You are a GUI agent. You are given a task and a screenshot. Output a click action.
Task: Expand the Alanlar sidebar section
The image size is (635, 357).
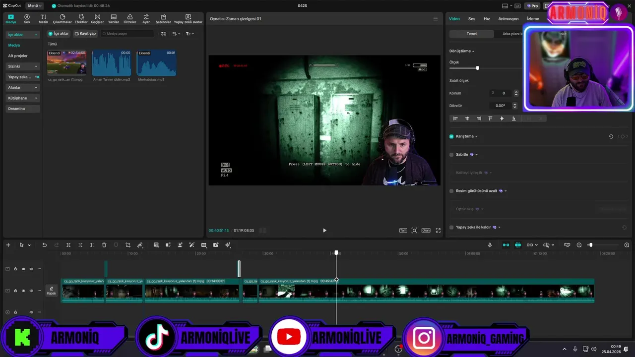[x=23, y=87]
